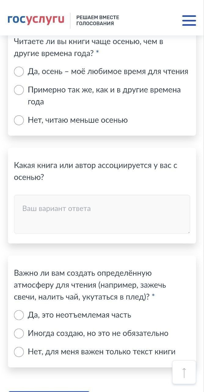
Task: Click the textarea resize handle corner
Action: 188,232
